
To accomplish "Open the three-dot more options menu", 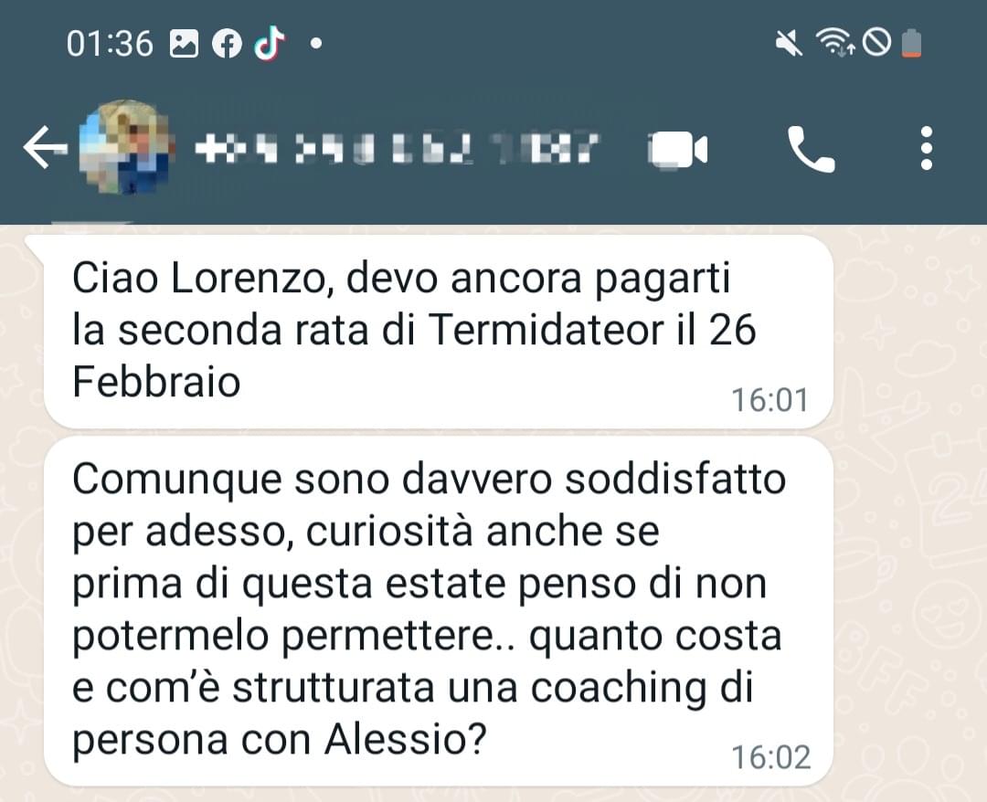I will pos(926,148).
